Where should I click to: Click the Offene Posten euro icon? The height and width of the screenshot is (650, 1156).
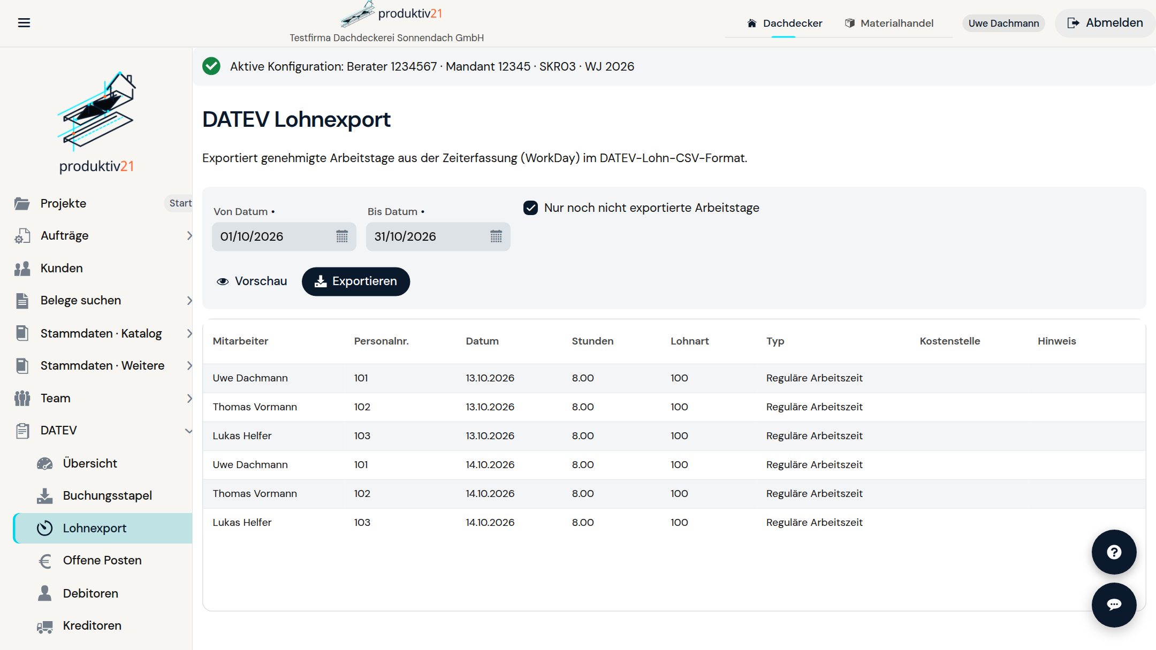coord(45,561)
